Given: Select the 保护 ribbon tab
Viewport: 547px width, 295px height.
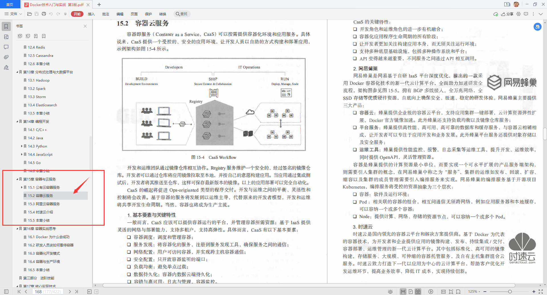Looking at the screenshot, I should point(148,14).
